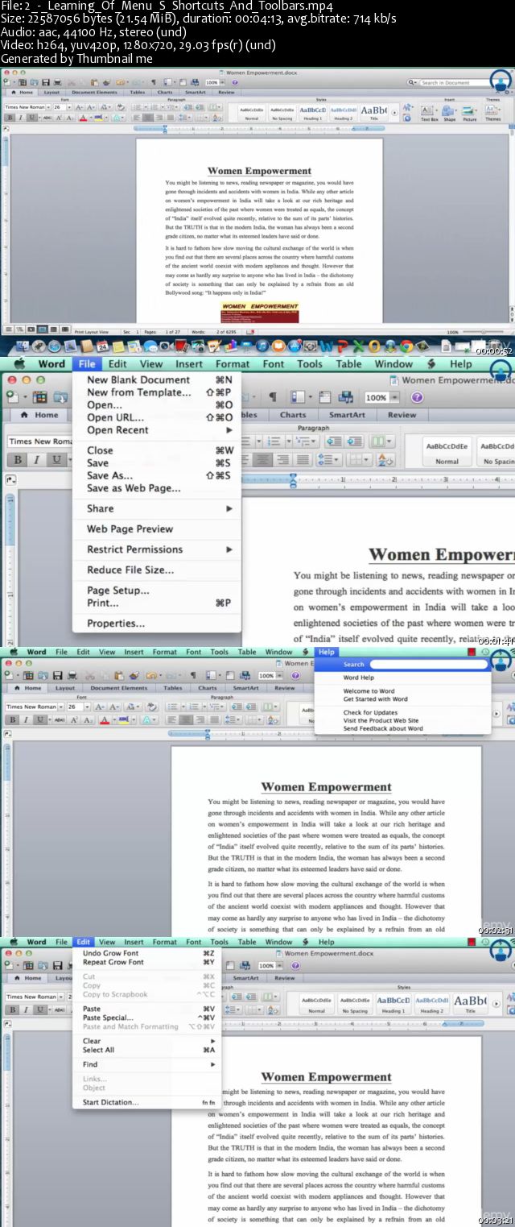Click purple Help icon in File menu frame toolbar
The width and height of the screenshot is (515, 1227).
pos(417,397)
